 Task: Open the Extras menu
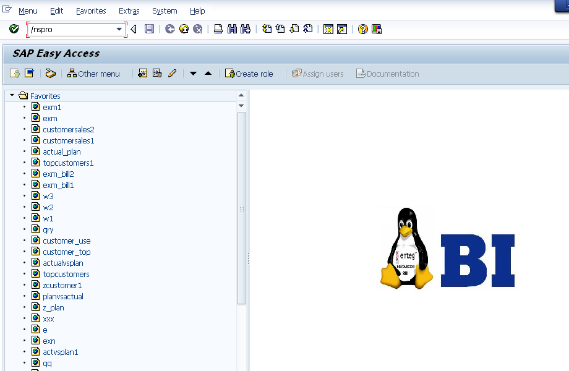pyautogui.click(x=129, y=11)
